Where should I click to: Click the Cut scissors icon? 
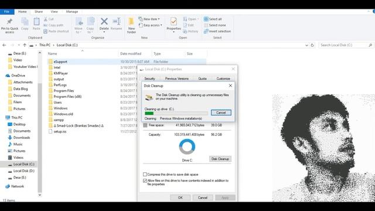(46, 19)
